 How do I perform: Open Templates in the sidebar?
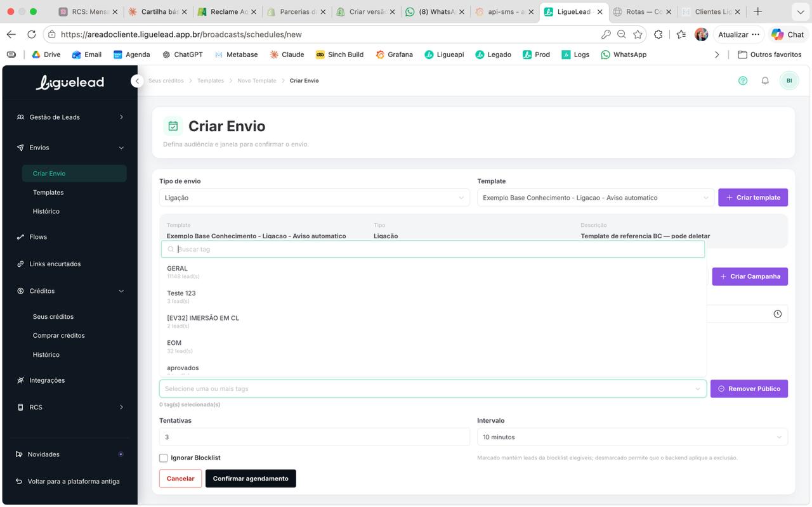tap(48, 192)
